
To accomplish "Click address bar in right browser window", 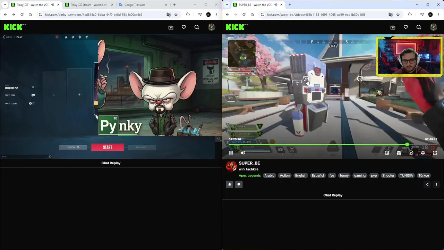I will (x=331, y=15).
